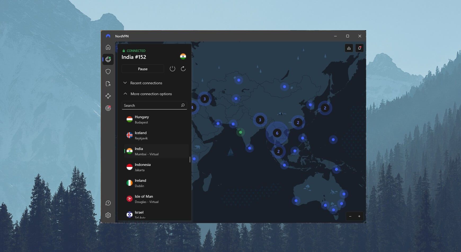
Task: Click the India #152 server name
Action: pos(134,57)
